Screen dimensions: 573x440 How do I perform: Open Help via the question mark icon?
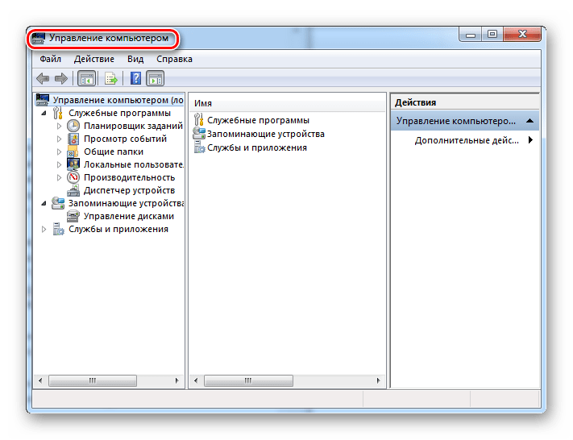coord(135,78)
